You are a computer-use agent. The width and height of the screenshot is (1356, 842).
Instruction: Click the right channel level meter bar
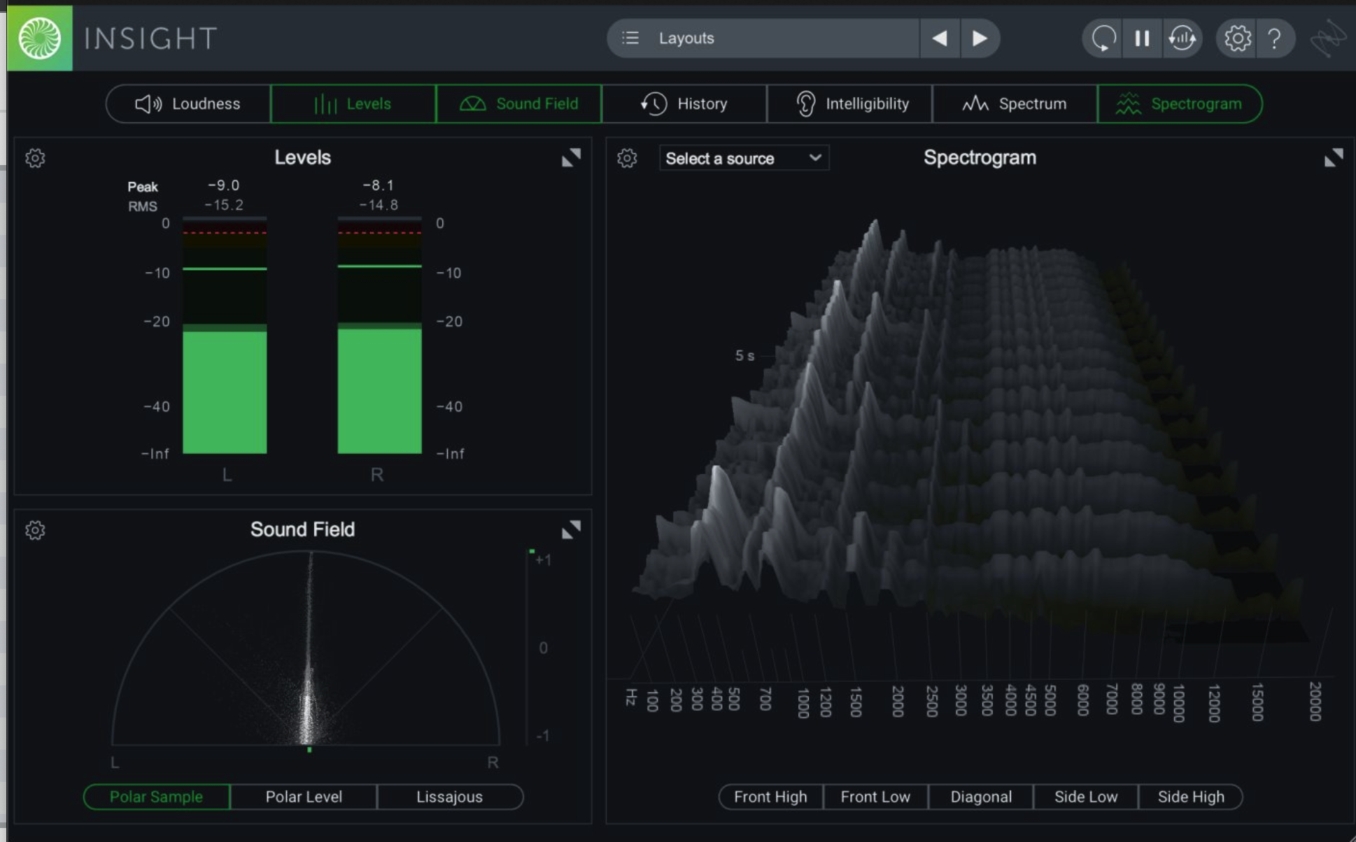pos(380,336)
